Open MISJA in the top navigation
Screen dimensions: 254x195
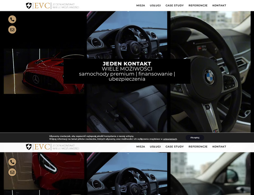141,5
